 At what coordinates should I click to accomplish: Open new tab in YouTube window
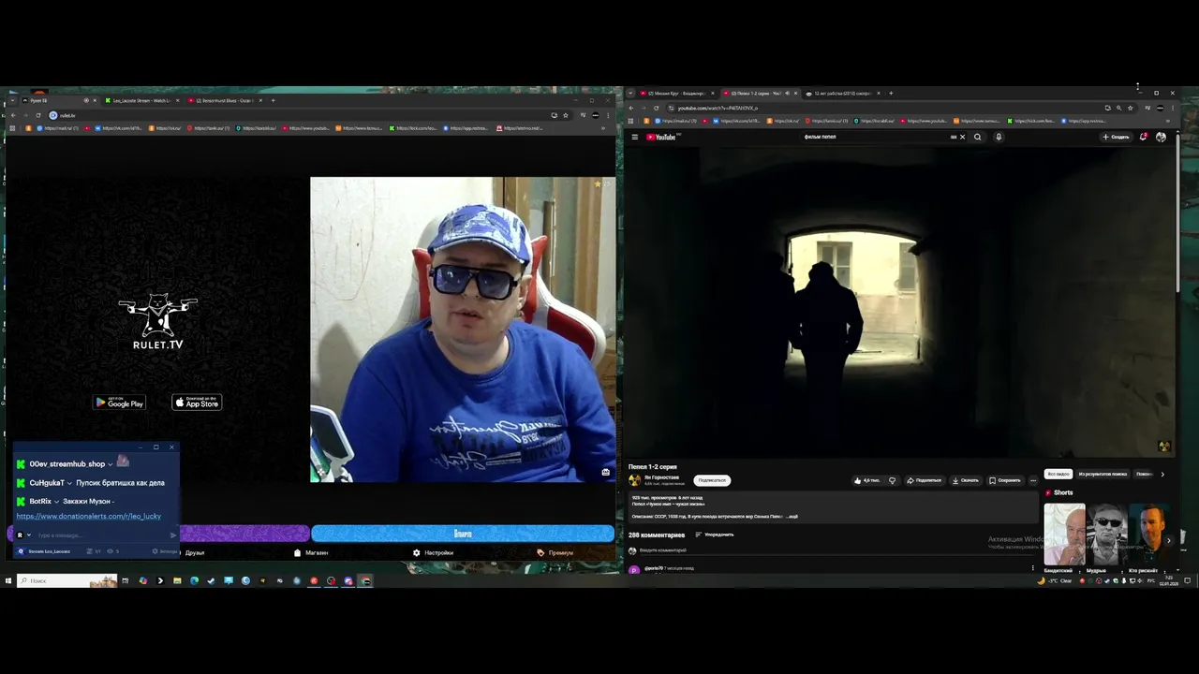click(891, 93)
